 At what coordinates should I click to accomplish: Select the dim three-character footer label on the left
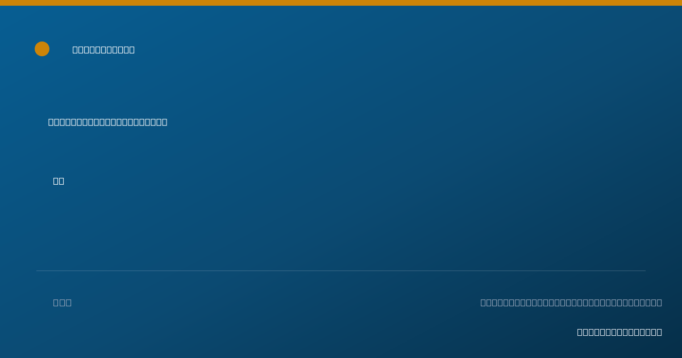(x=63, y=302)
